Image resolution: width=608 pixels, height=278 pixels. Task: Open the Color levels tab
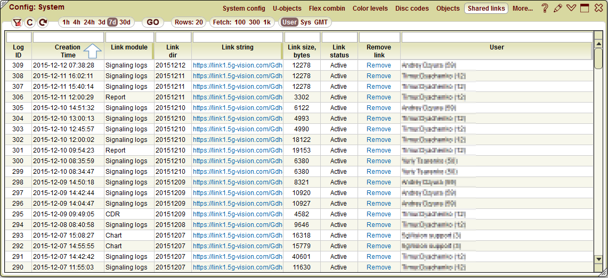point(370,9)
